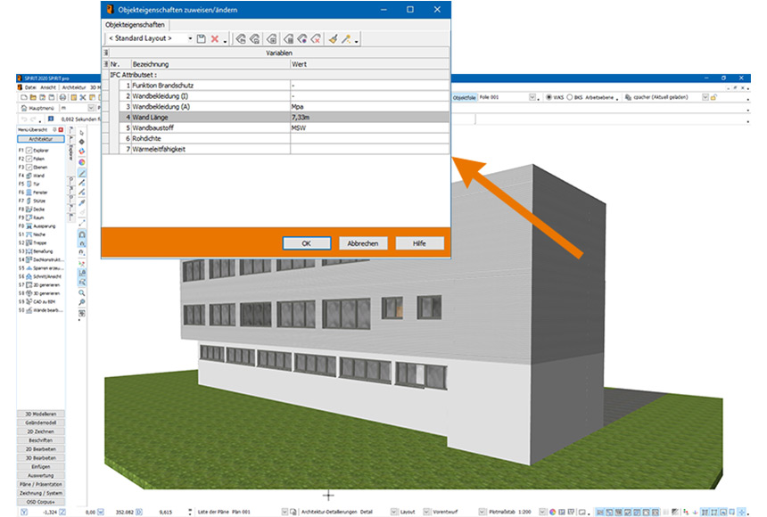Image resolution: width=767 pixels, height=517 pixels.
Task: Toggle the Ebenen checkbox
Action: pos(29,168)
